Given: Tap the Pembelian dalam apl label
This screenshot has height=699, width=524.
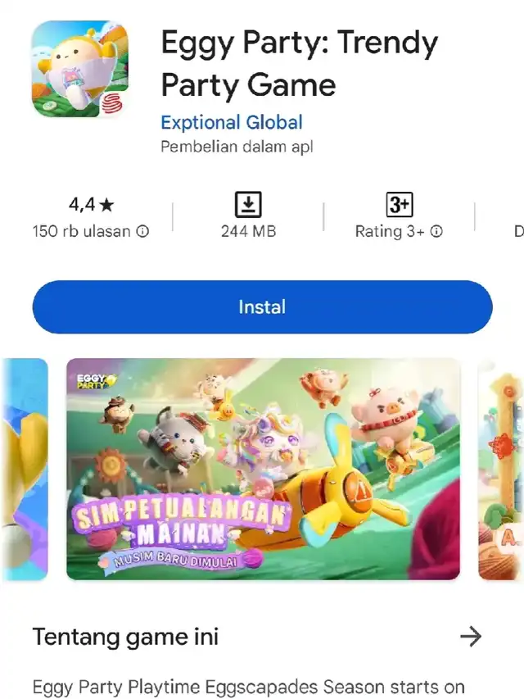Looking at the screenshot, I should point(237,147).
